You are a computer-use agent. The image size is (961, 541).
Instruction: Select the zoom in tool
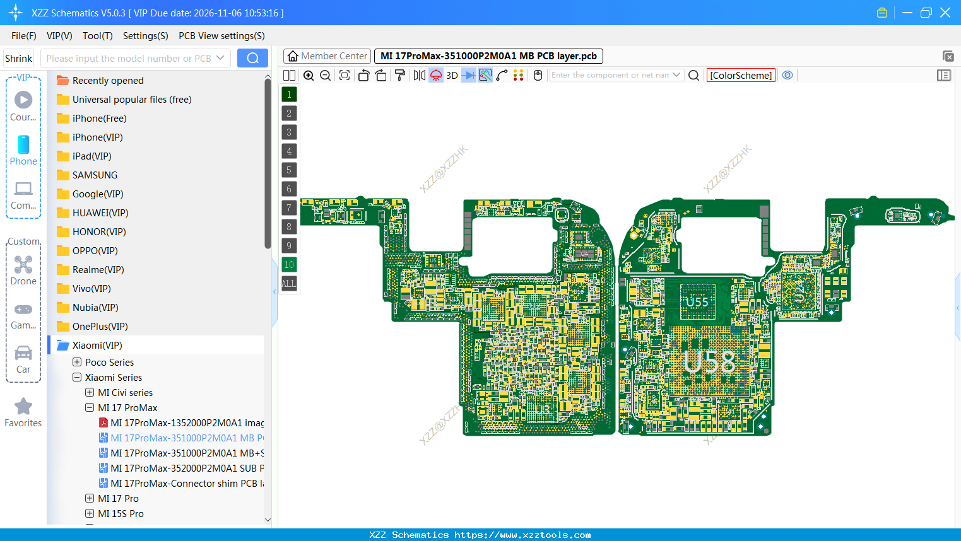tap(309, 75)
